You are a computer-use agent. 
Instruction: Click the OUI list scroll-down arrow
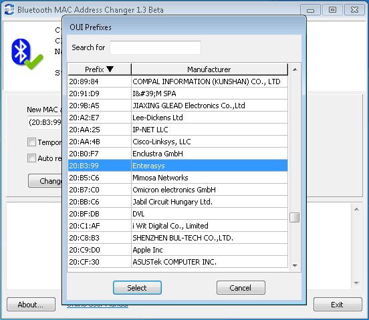(295, 266)
